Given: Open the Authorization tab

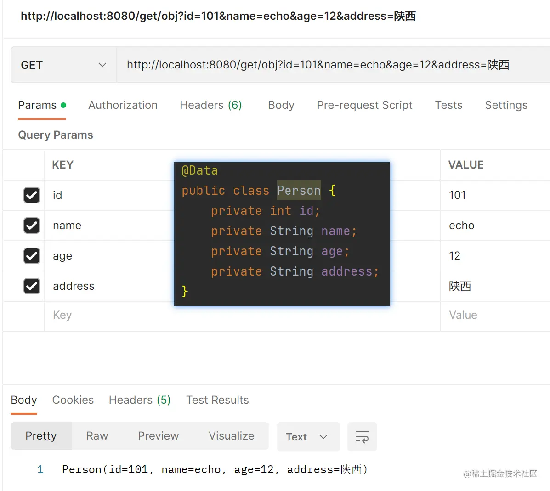Looking at the screenshot, I should (123, 105).
